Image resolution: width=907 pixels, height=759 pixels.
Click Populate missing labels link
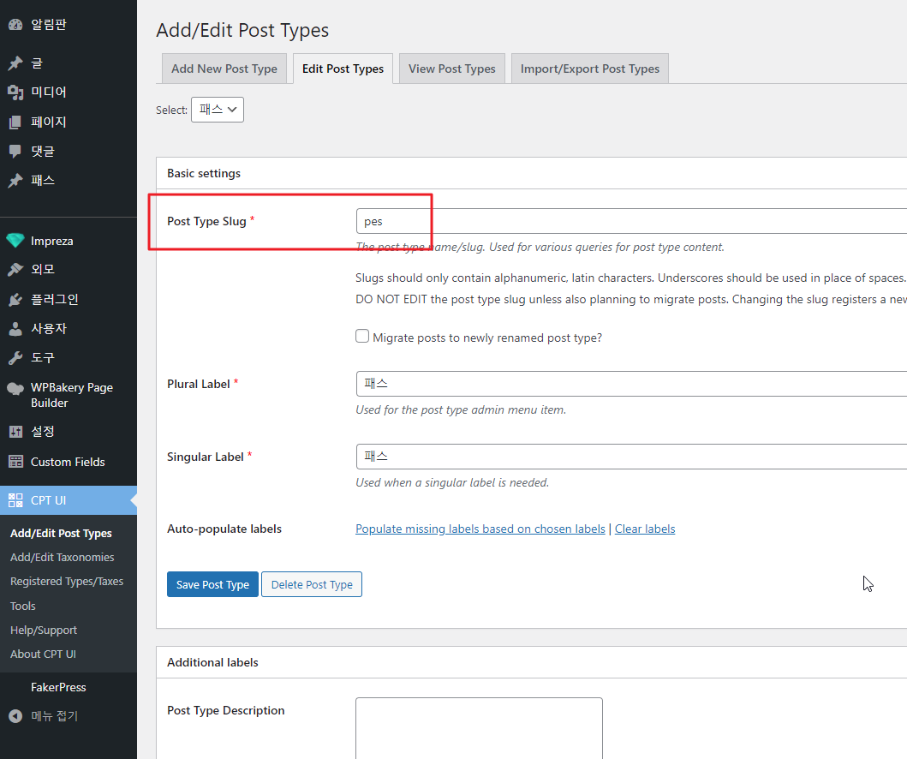480,529
